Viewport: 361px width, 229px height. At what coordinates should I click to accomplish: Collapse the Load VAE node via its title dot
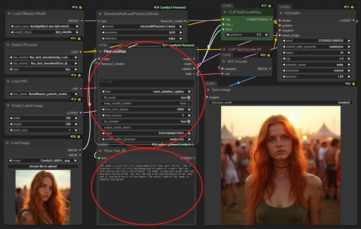tap(8, 81)
